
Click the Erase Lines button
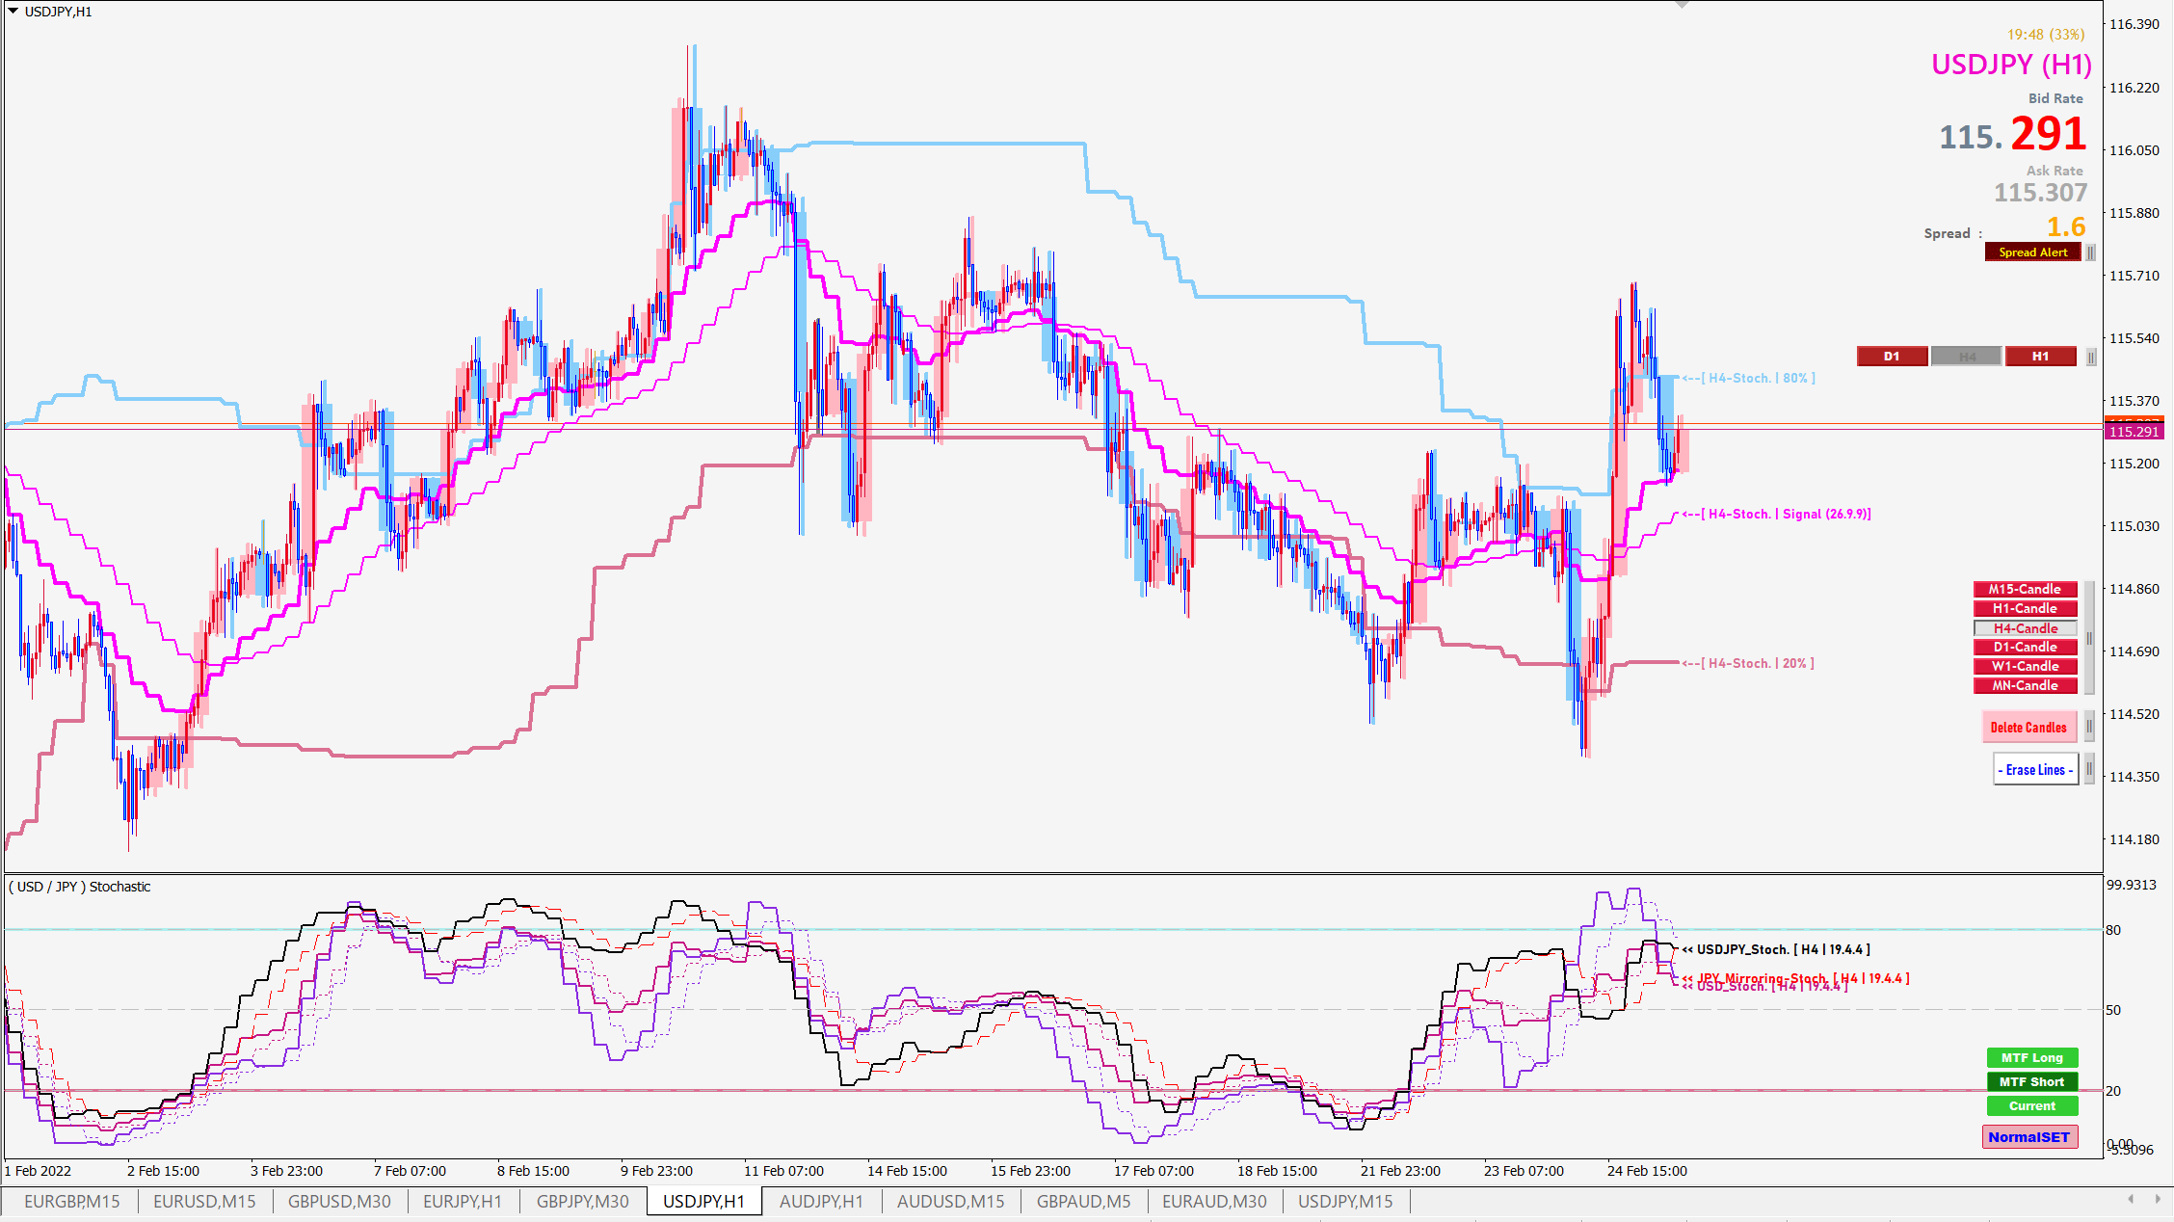coord(2035,769)
